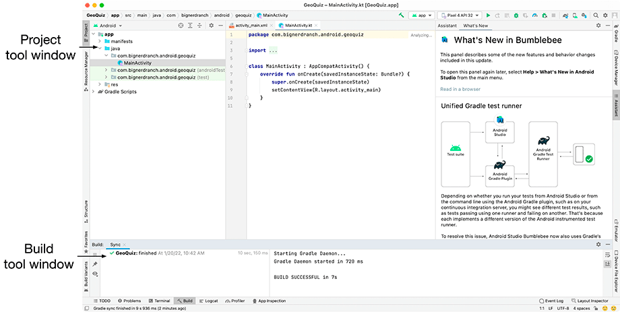Open the Device Manager toolbar icon
The image size is (620, 312).
tap(575, 15)
